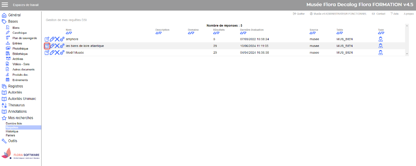The width and height of the screenshot is (416, 166).
Task: Sort Dernière évaluation ascending with up arrow
Action: pos(242,33)
